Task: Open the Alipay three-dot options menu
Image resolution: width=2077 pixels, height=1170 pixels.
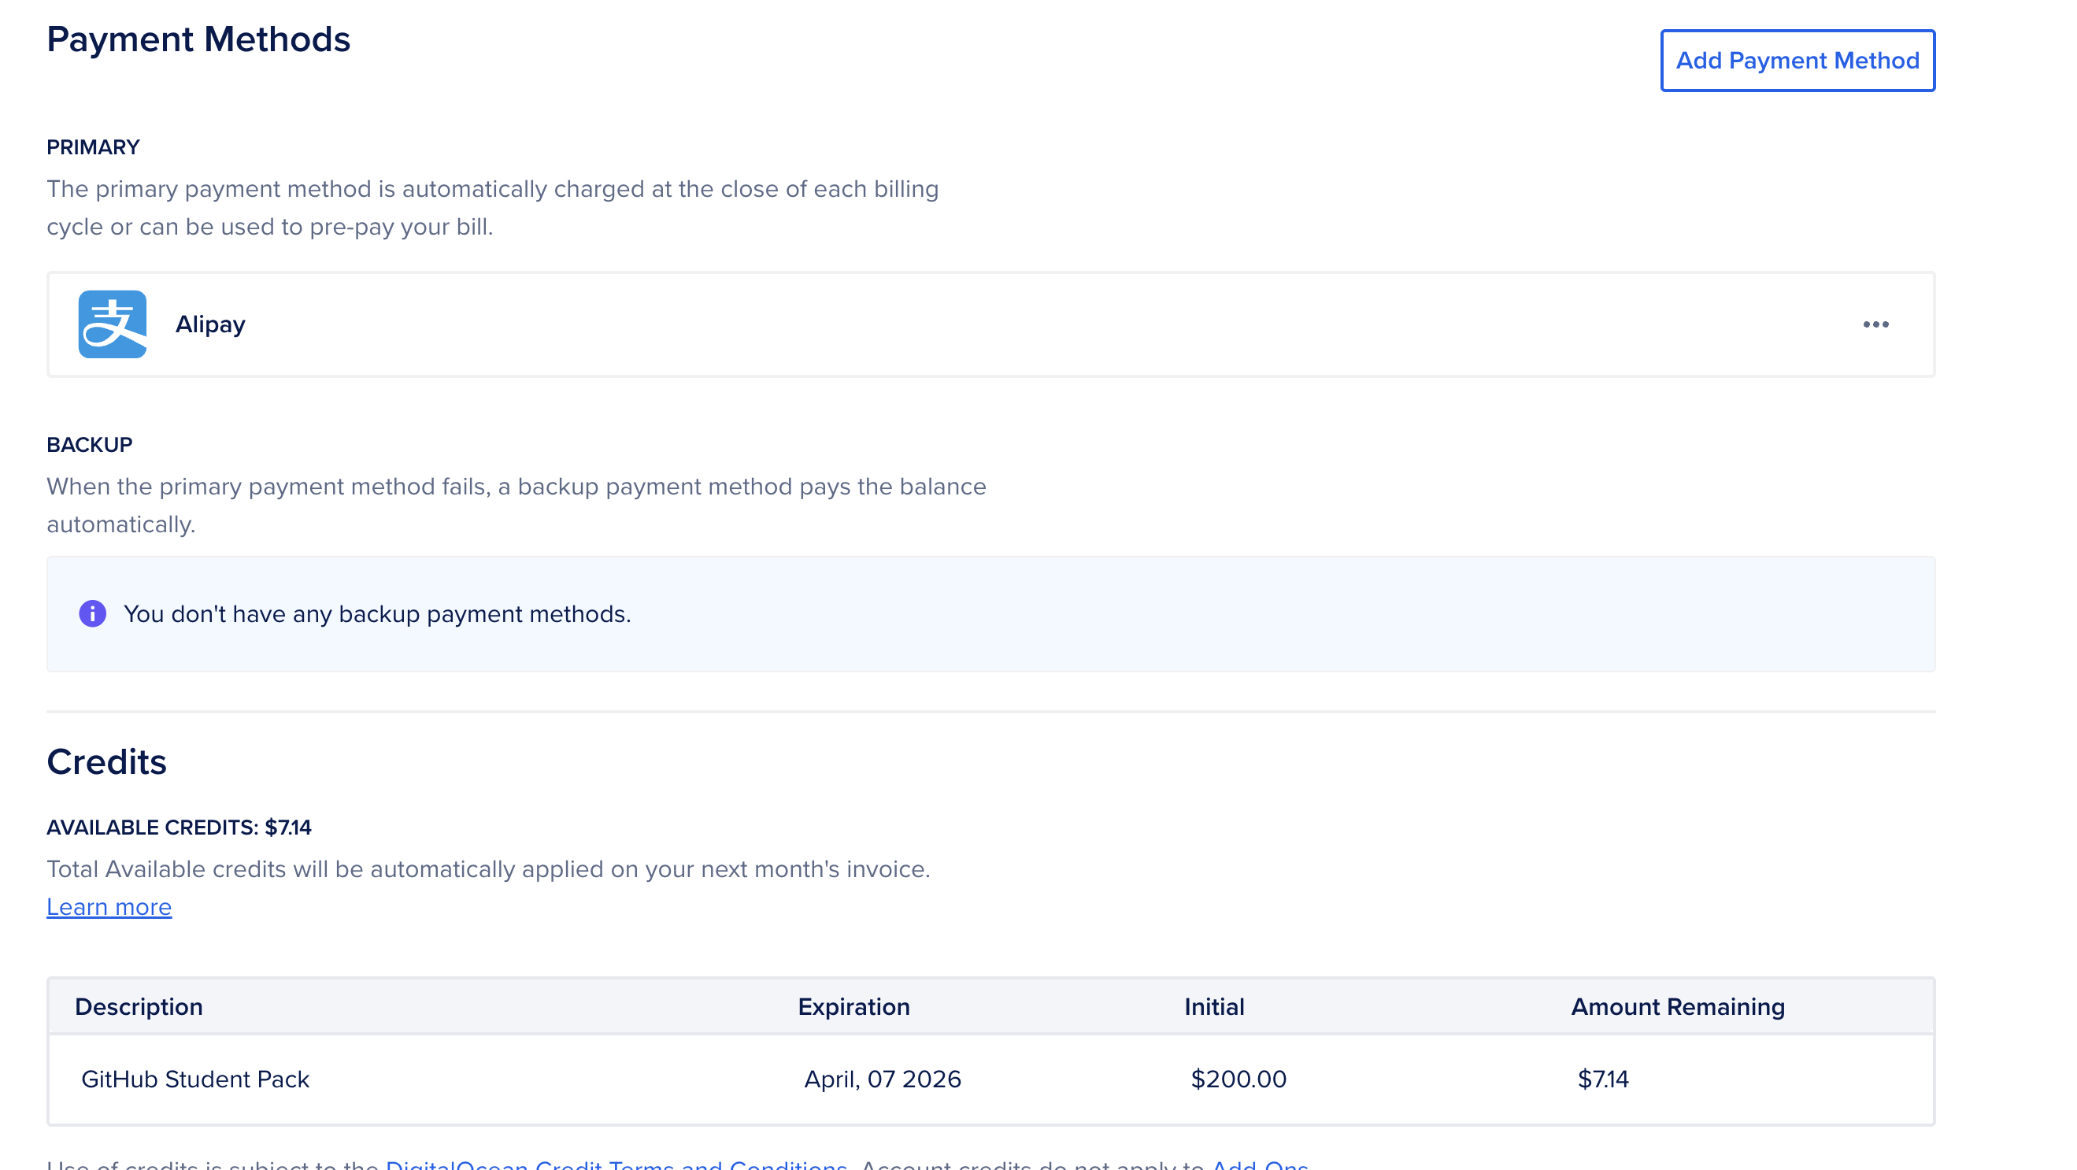Action: tap(1875, 324)
